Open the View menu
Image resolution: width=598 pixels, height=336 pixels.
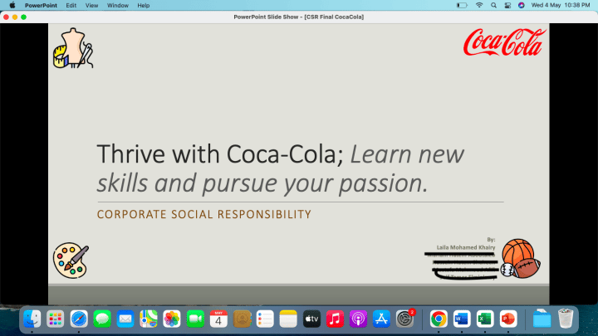tap(91, 5)
